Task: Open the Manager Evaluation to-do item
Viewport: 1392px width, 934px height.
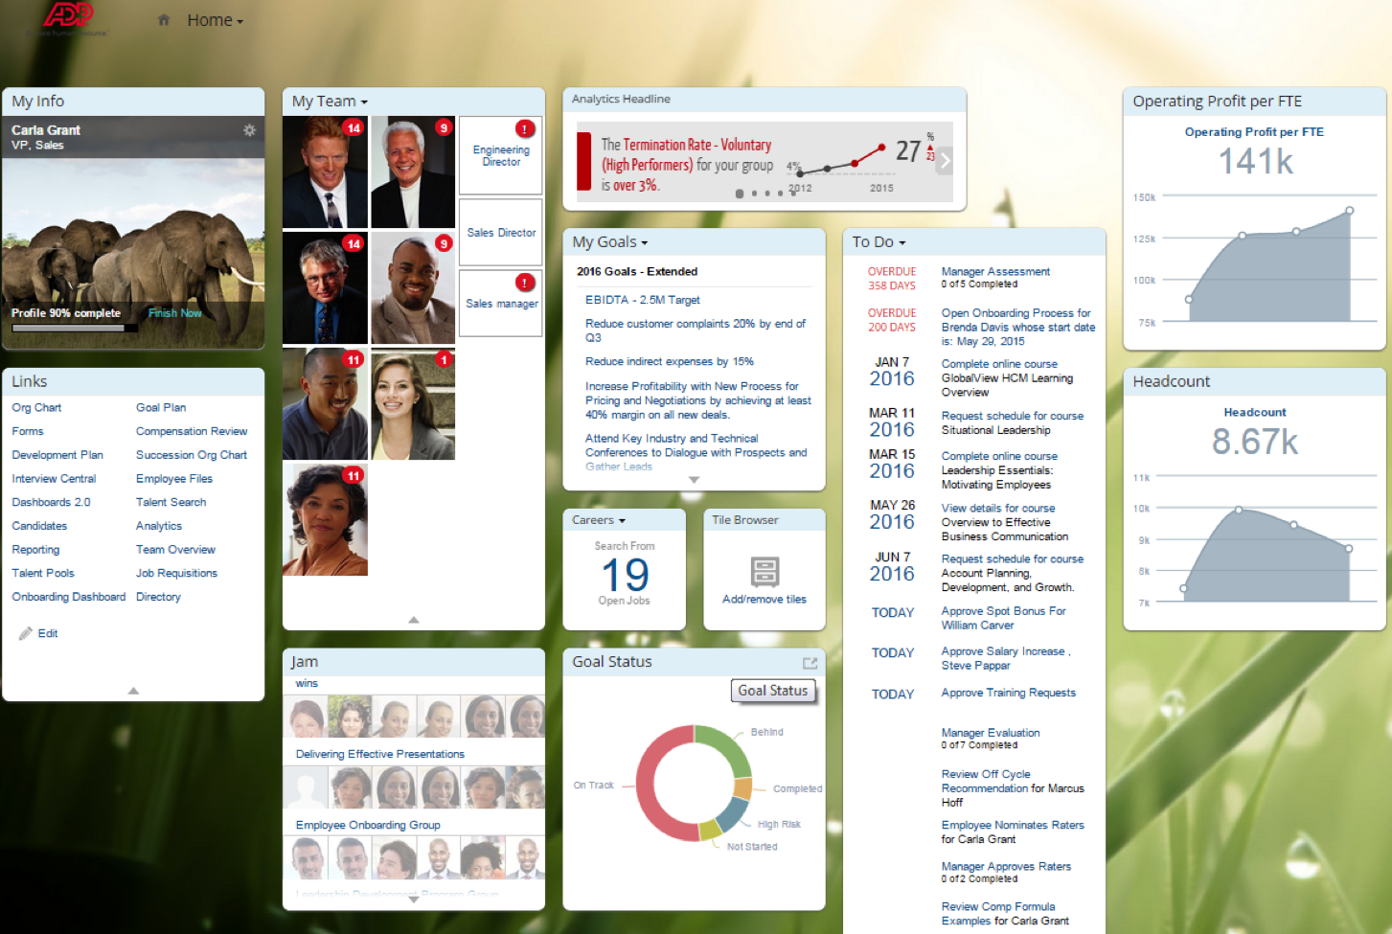Action: [991, 733]
